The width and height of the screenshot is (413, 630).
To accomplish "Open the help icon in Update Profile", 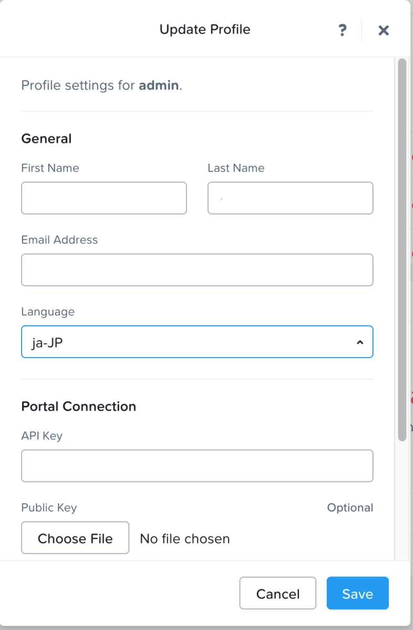I will pyautogui.click(x=342, y=30).
